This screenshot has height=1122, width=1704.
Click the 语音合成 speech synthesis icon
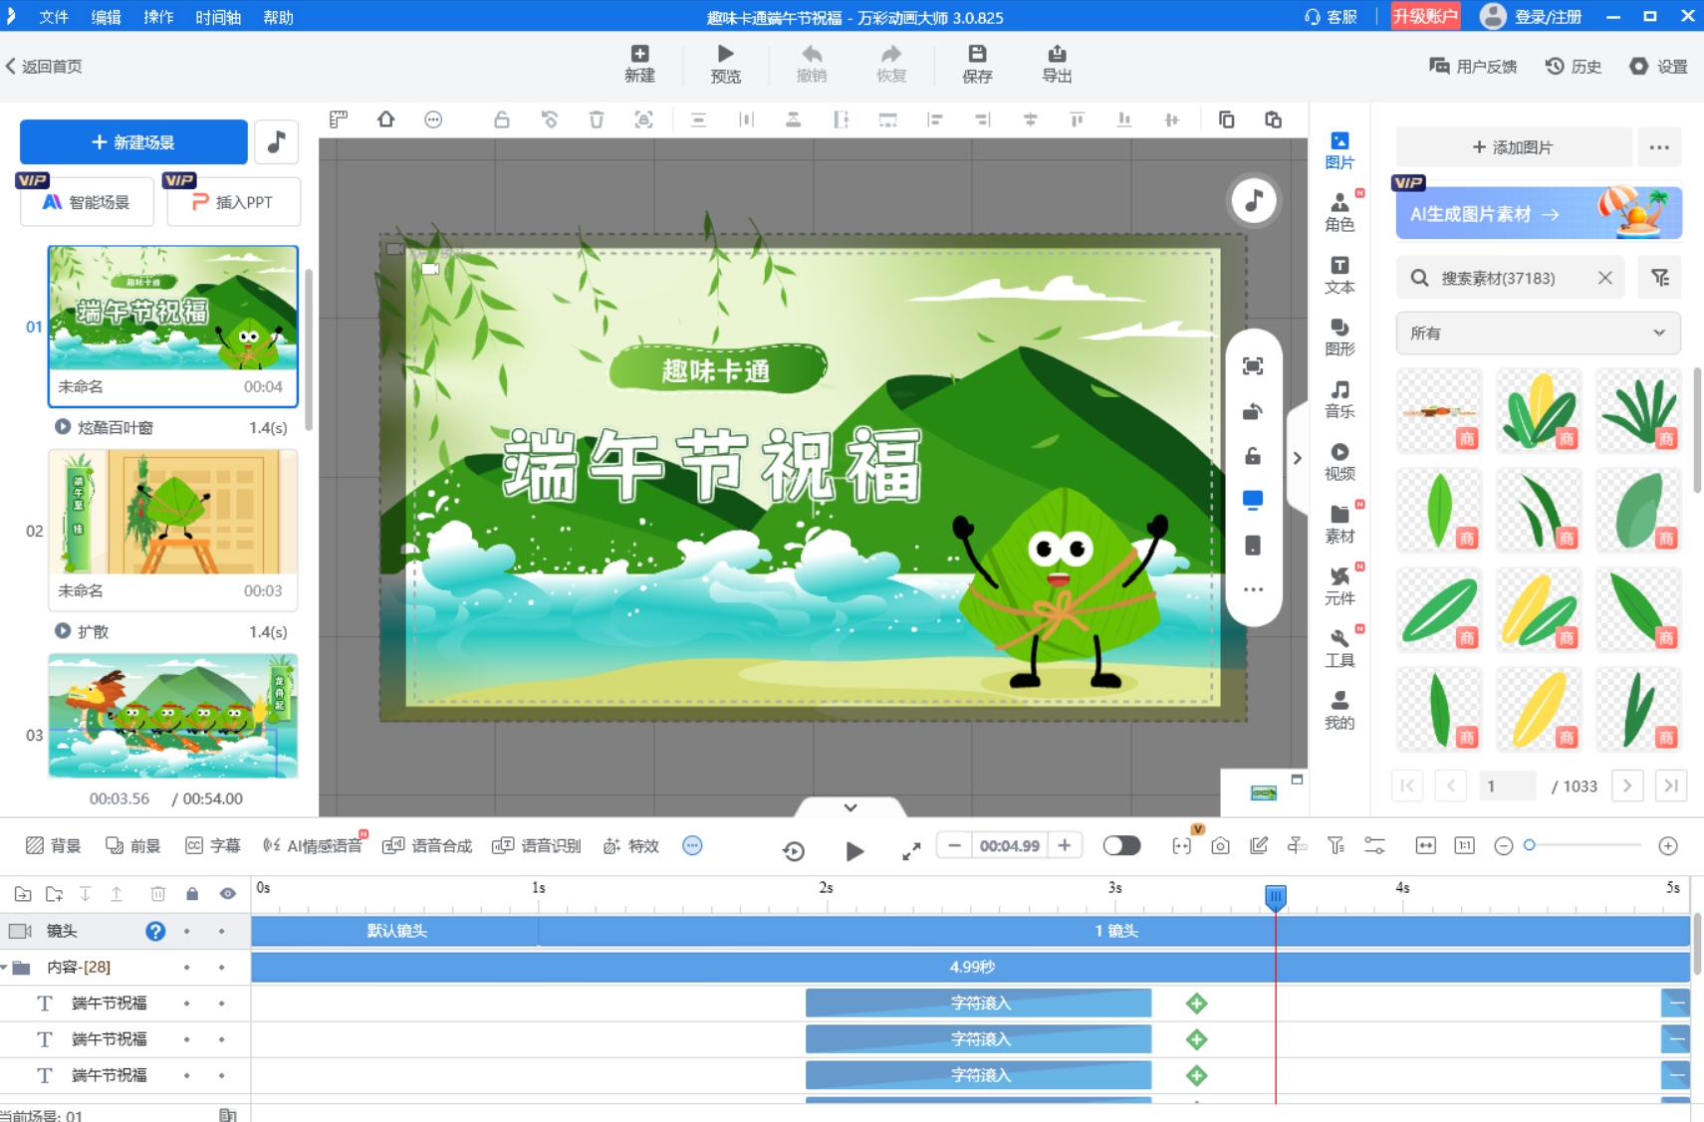coord(424,845)
